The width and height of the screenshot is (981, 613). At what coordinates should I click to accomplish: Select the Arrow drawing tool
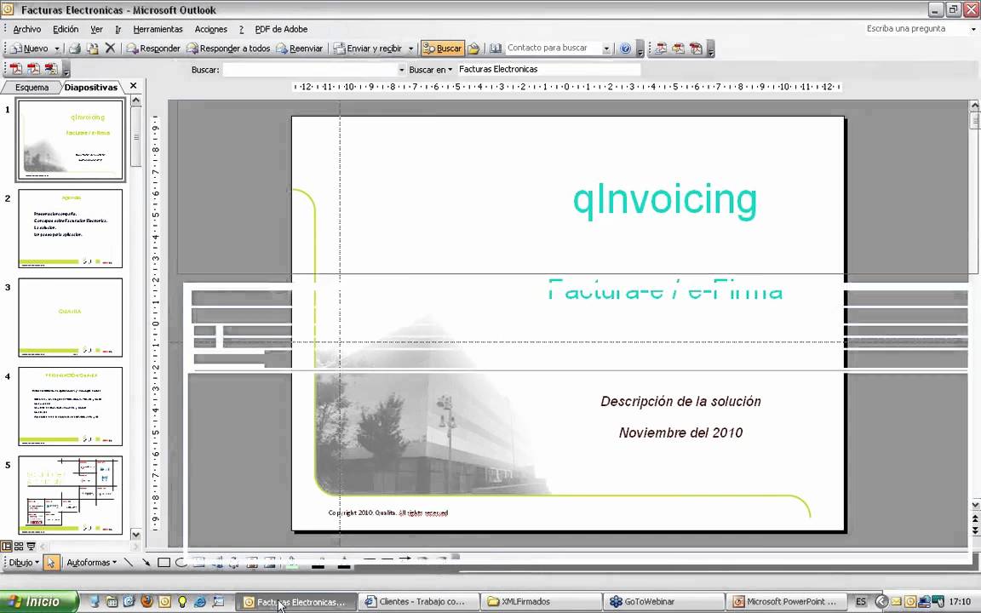(x=146, y=562)
